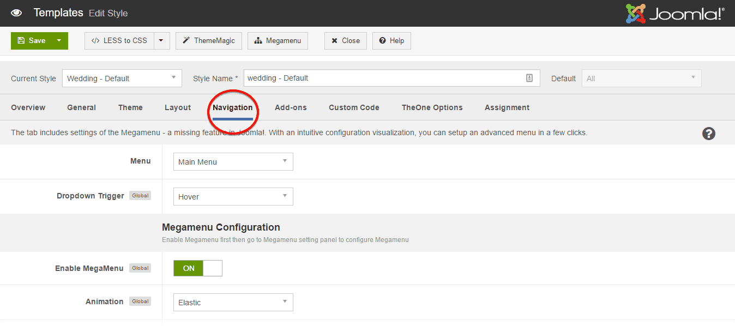This screenshot has height=326, width=735.
Task: Click the LESS to CSS compiler button
Action: pos(118,40)
